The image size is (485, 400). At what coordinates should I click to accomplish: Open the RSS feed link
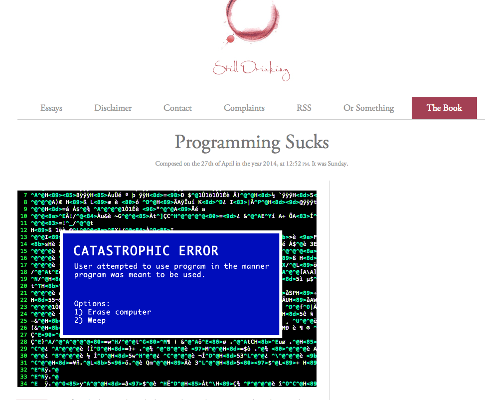tap(304, 108)
